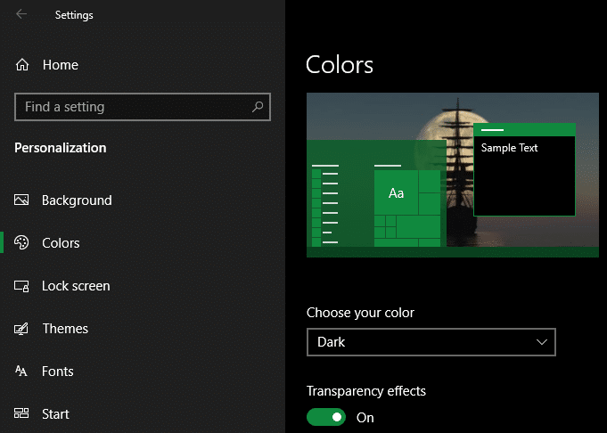
Task: Click the Themes brush icon
Action: tap(21, 329)
